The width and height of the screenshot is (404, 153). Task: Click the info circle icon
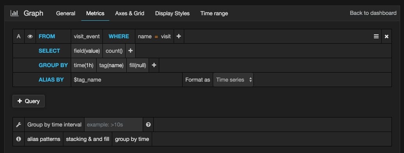click(x=18, y=139)
